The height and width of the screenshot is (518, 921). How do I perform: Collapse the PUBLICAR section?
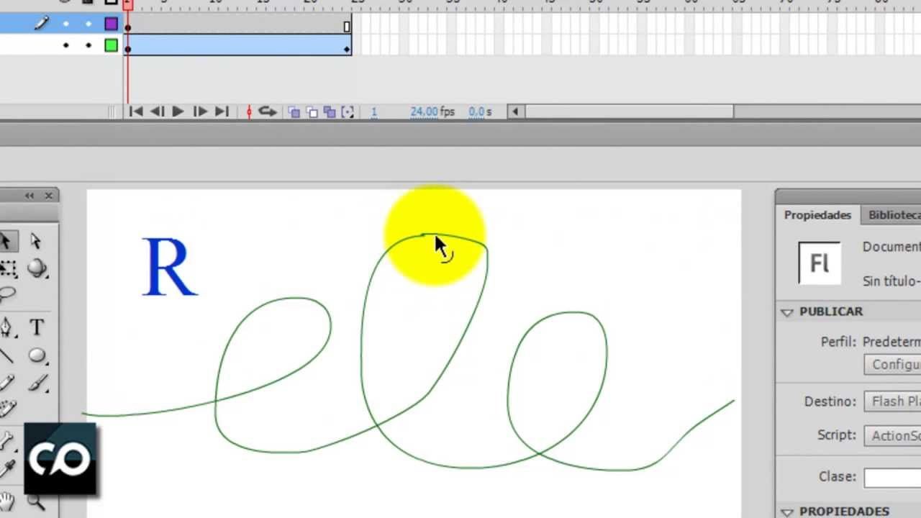click(x=787, y=312)
